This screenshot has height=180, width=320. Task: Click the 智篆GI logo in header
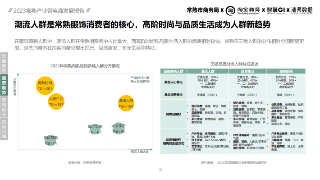pos(276,10)
